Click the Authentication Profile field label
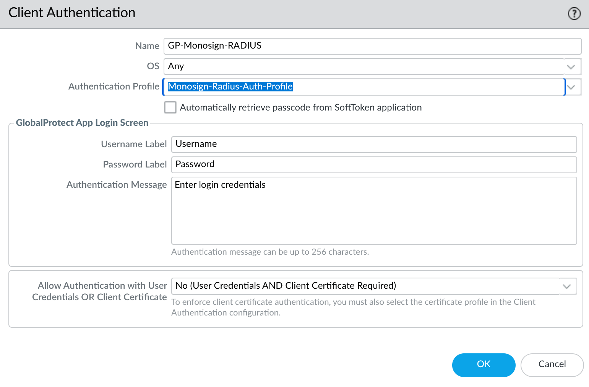Image resolution: width=589 pixels, height=387 pixels. pyautogui.click(x=114, y=86)
